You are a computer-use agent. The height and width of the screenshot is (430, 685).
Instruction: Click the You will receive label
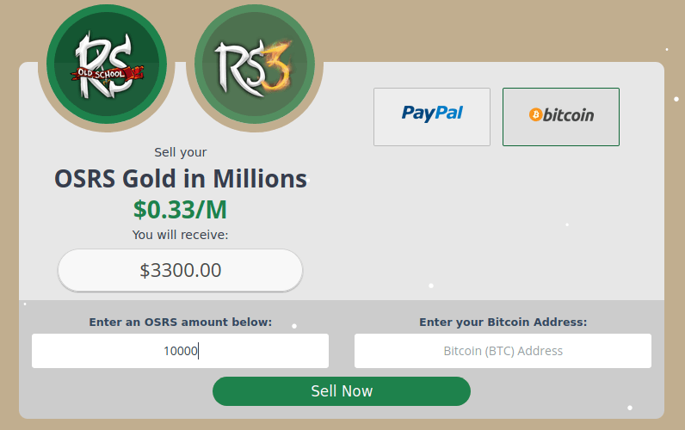tap(180, 235)
